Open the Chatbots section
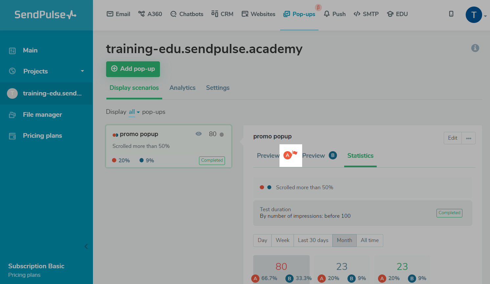Screen dimensions: 490x284 point(187,14)
